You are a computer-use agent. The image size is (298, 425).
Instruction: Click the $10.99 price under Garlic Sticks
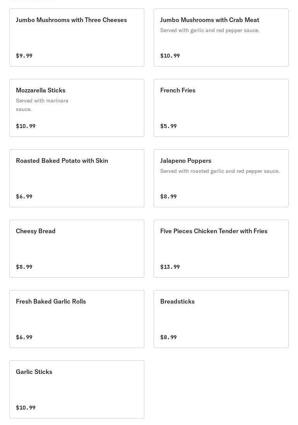pyautogui.click(x=26, y=408)
